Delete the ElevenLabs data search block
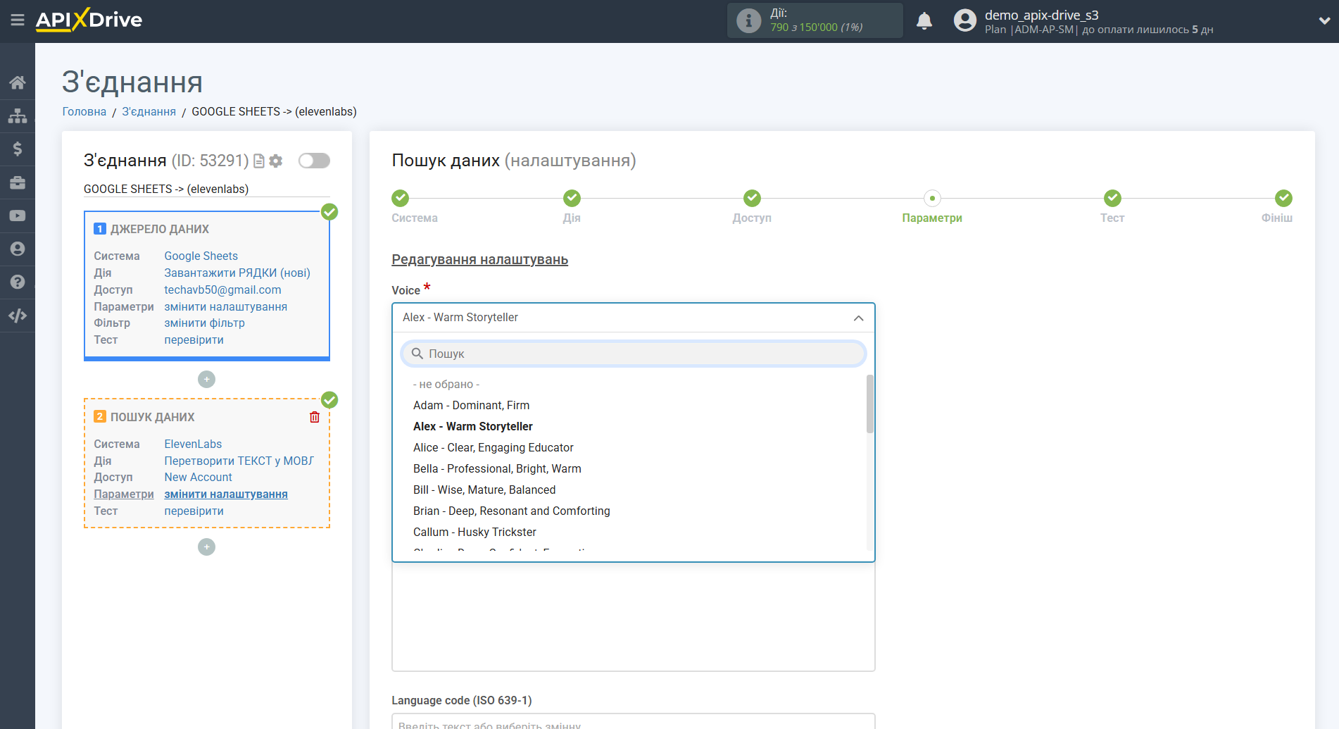1339x729 pixels. click(315, 417)
